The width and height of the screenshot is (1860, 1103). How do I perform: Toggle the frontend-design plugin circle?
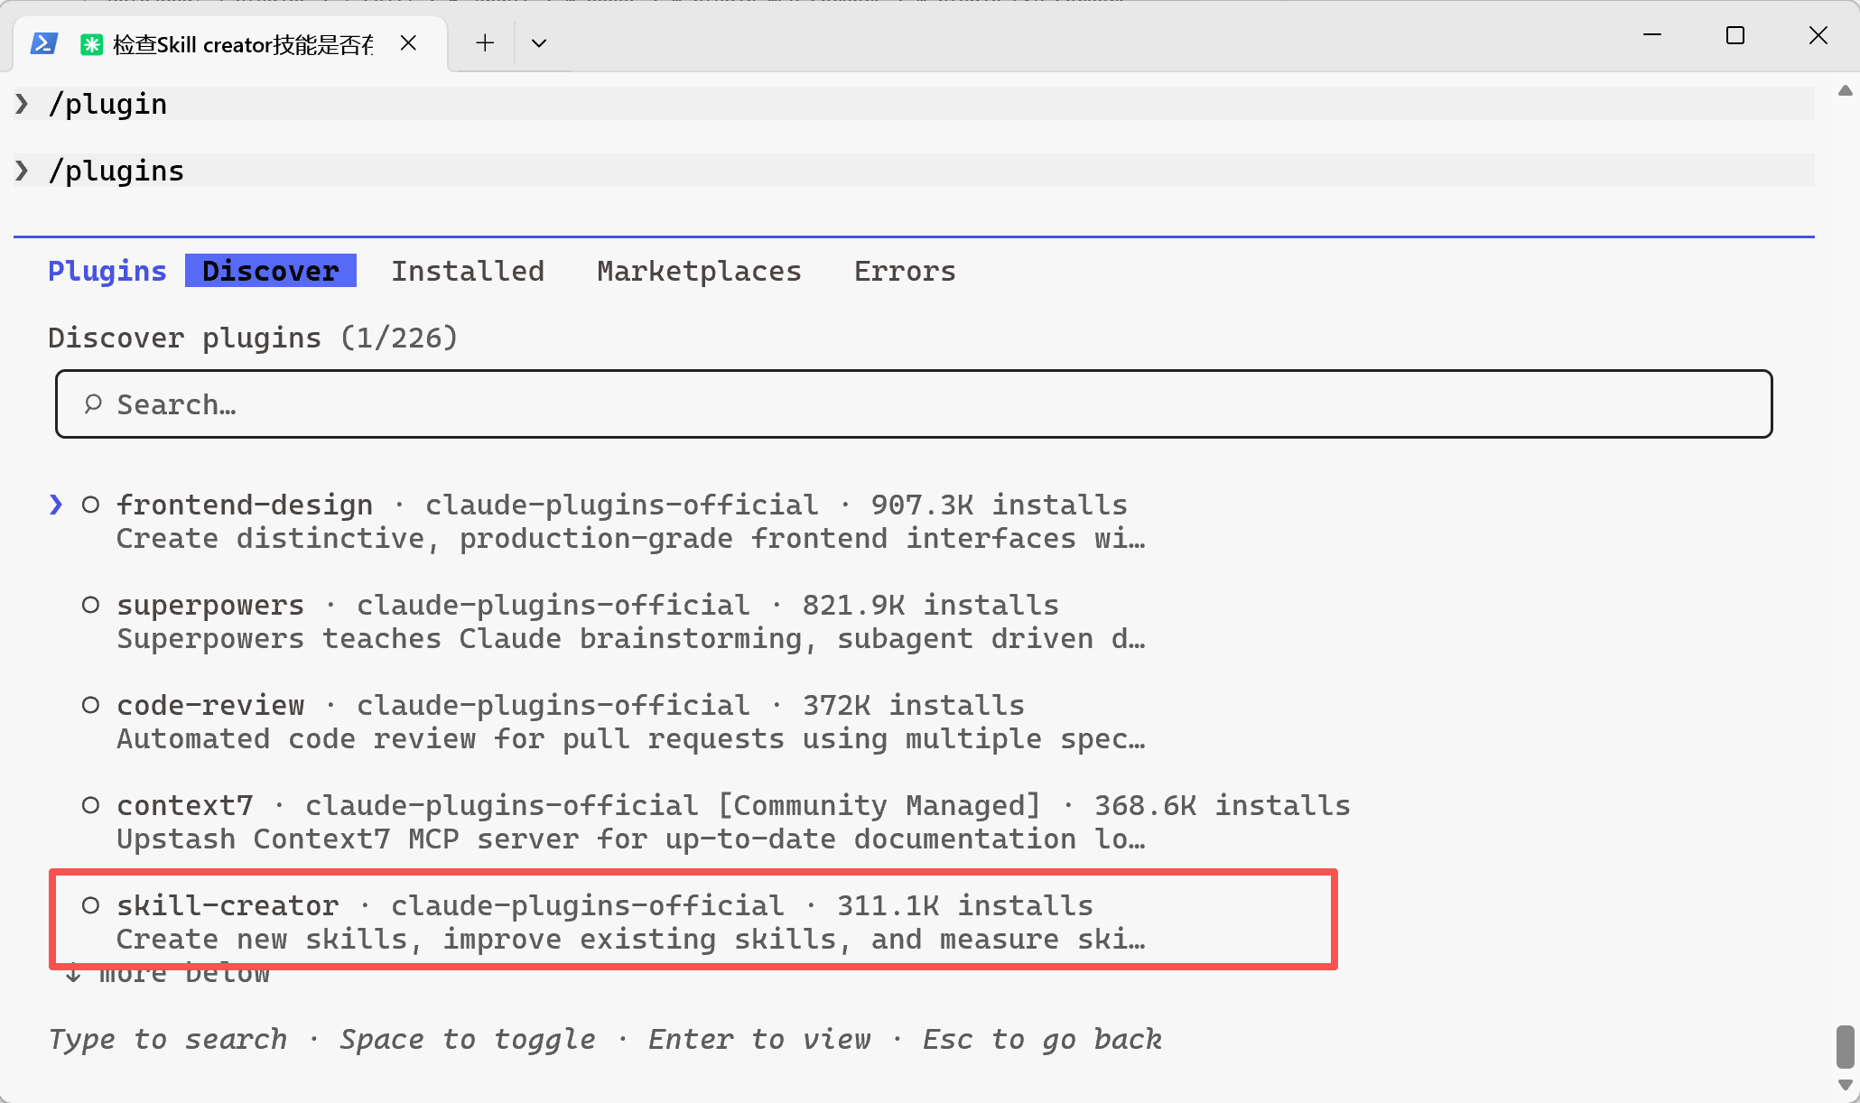pyautogui.click(x=90, y=505)
